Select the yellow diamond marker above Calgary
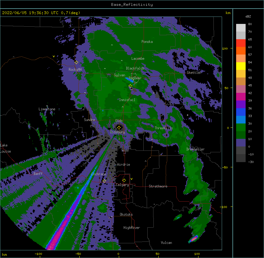Image resolution: width=264 pixels, height=258 pixels. pyautogui.click(x=124, y=180)
